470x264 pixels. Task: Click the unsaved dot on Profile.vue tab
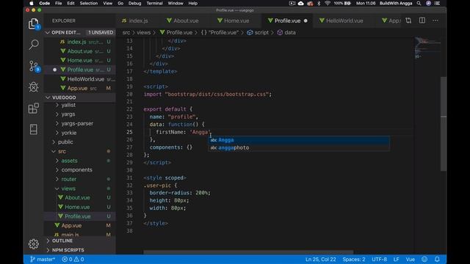(305, 21)
